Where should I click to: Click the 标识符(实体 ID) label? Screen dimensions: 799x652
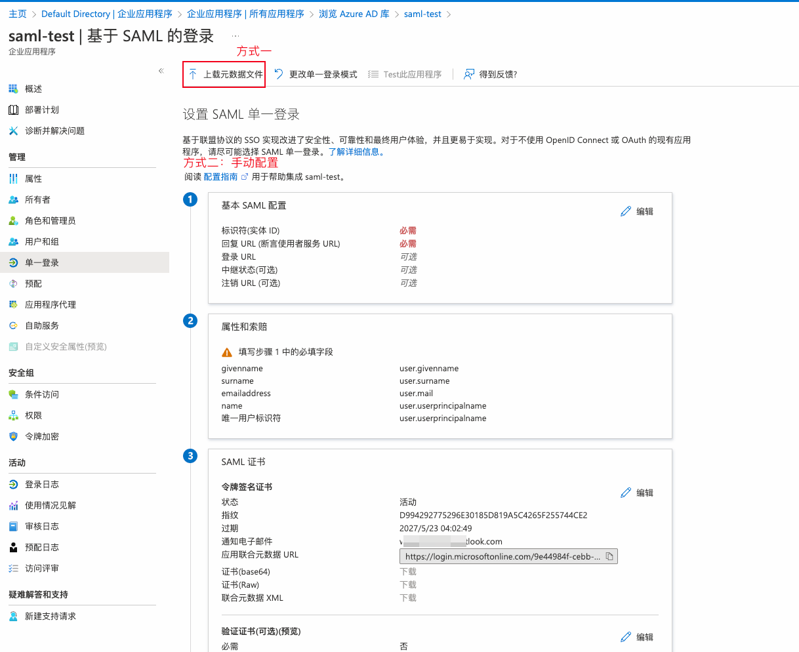pos(251,231)
